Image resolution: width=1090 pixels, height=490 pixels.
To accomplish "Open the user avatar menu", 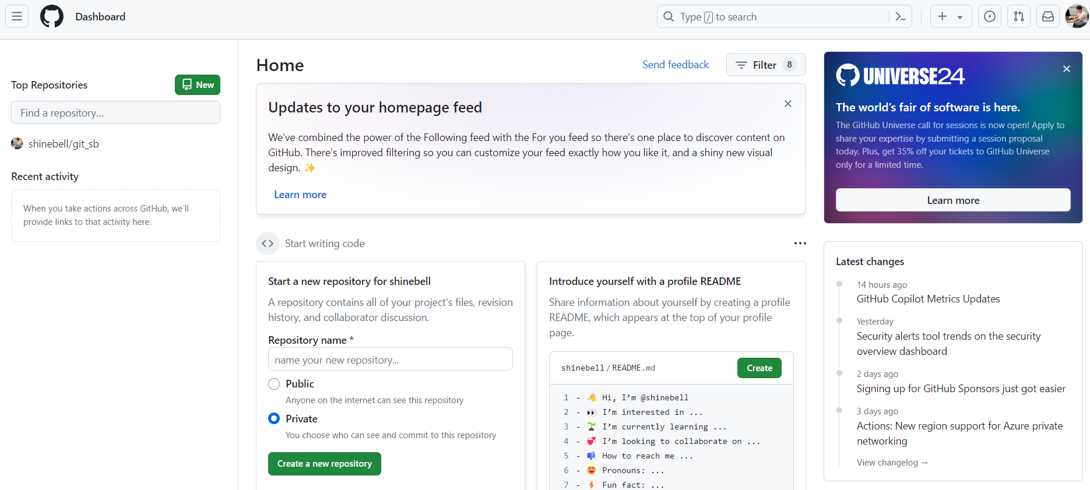I will (x=1077, y=17).
